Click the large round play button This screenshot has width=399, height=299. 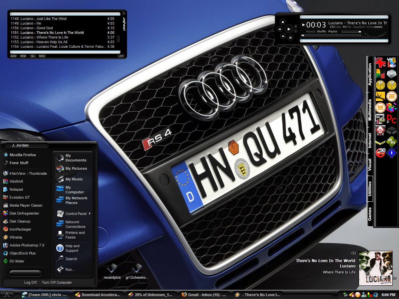[x=289, y=29]
